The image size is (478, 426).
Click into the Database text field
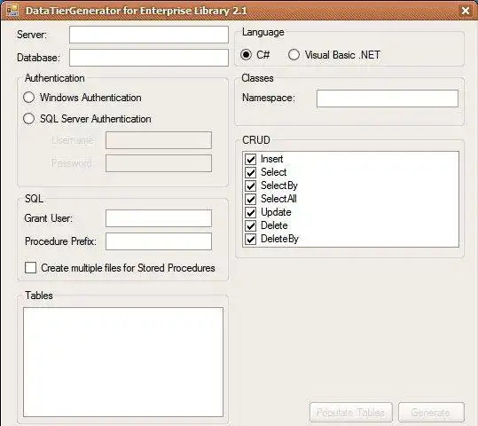point(149,58)
